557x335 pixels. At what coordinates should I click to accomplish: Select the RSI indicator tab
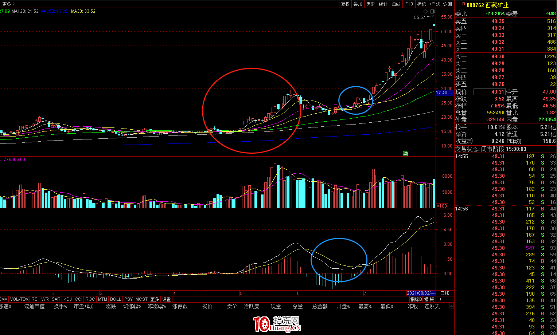(35, 299)
